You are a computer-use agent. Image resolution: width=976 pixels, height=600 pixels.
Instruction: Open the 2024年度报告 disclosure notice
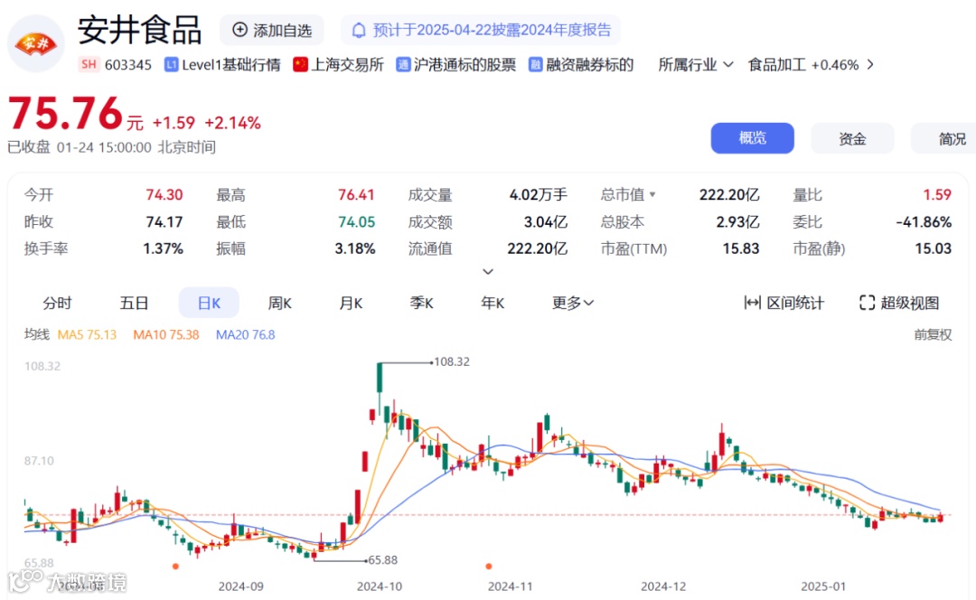click(x=481, y=30)
